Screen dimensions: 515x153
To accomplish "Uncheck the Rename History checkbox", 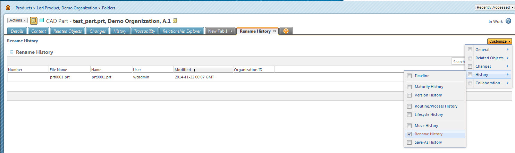I will pos(409,134).
